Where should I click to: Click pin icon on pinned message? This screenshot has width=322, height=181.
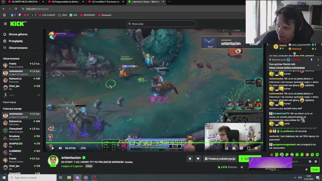click(311, 60)
